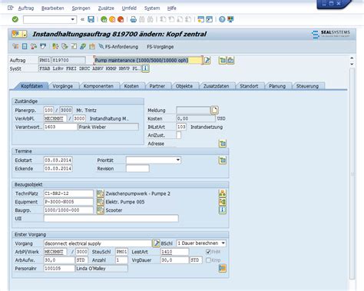Click the Baugrp. detail icon next to Scooter

click(x=101, y=210)
